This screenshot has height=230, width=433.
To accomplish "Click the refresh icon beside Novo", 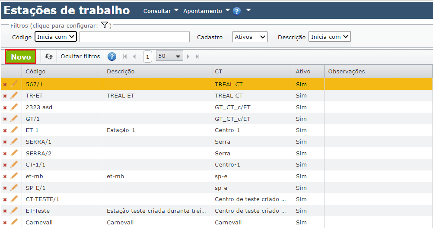I will (x=49, y=57).
